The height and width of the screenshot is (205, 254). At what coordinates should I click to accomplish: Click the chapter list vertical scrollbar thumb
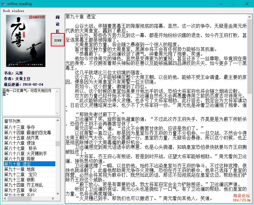[x=58, y=144]
